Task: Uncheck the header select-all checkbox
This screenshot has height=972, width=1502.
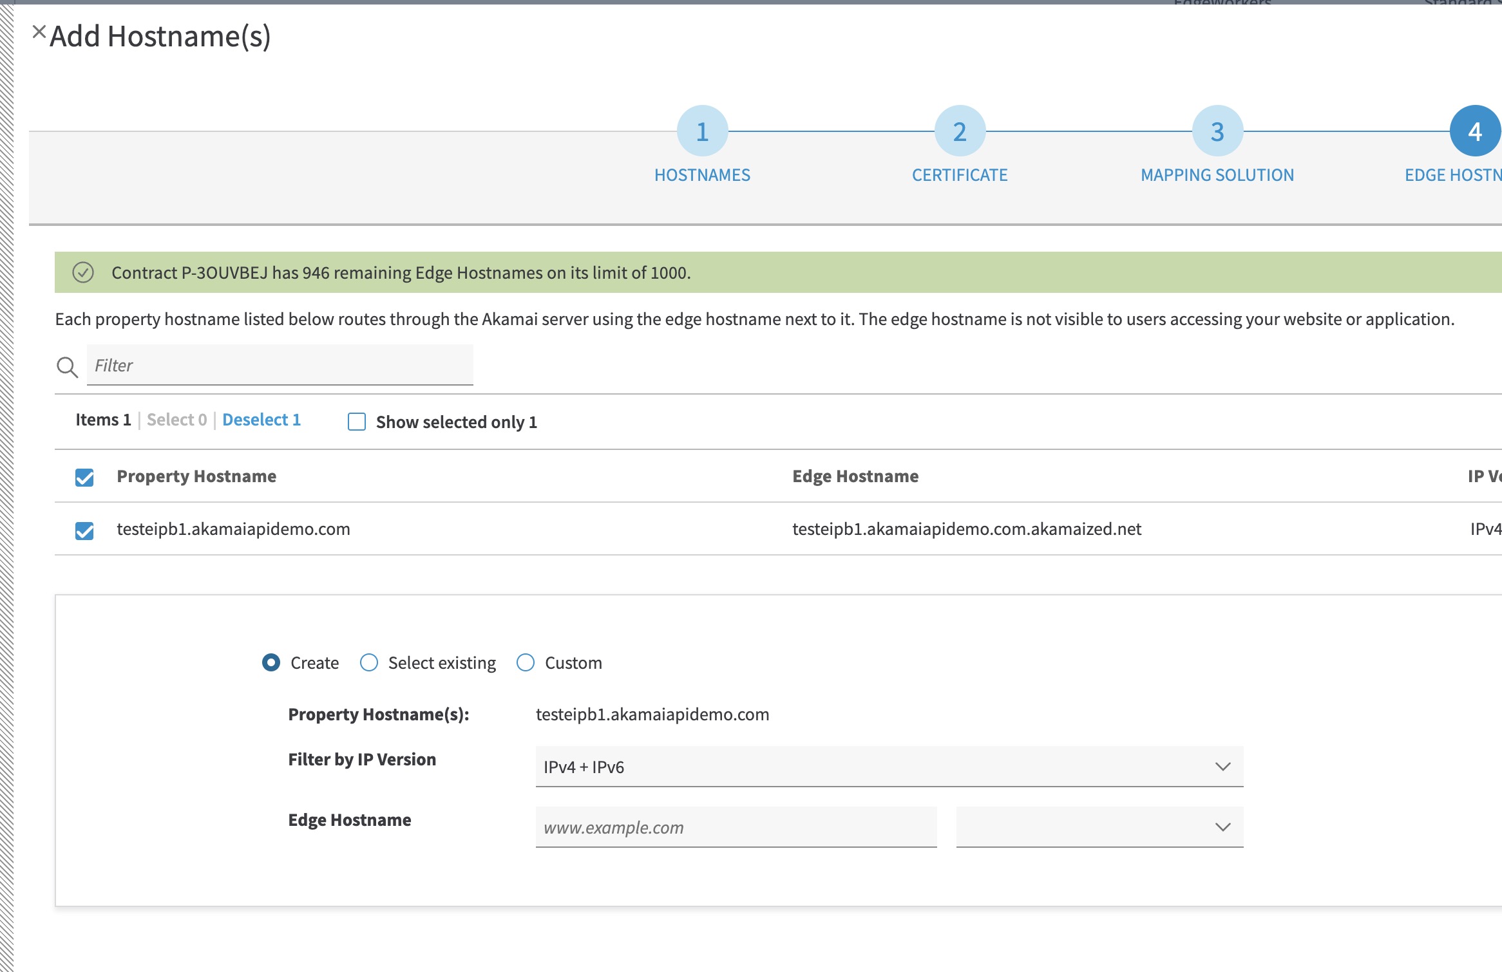Action: pyautogui.click(x=84, y=478)
